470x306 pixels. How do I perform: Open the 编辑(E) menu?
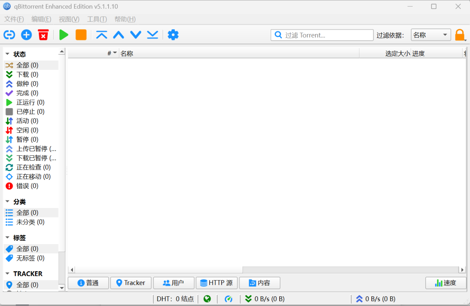(41, 19)
